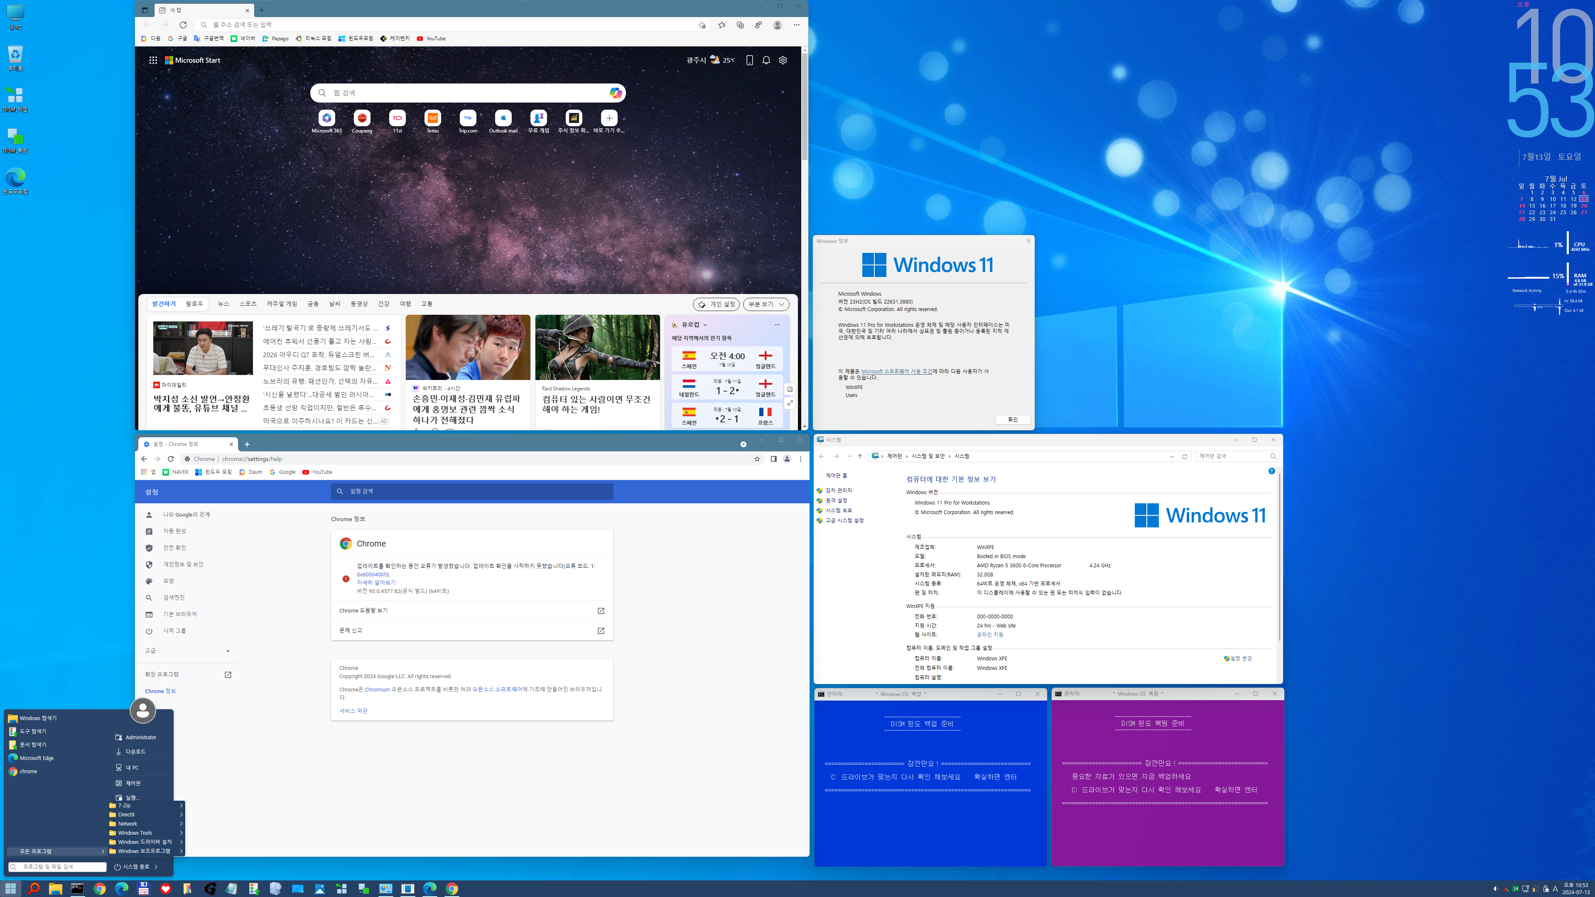Open Chrome three-dot menu
The width and height of the screenshot is (1595, 897).
point(800,459)
